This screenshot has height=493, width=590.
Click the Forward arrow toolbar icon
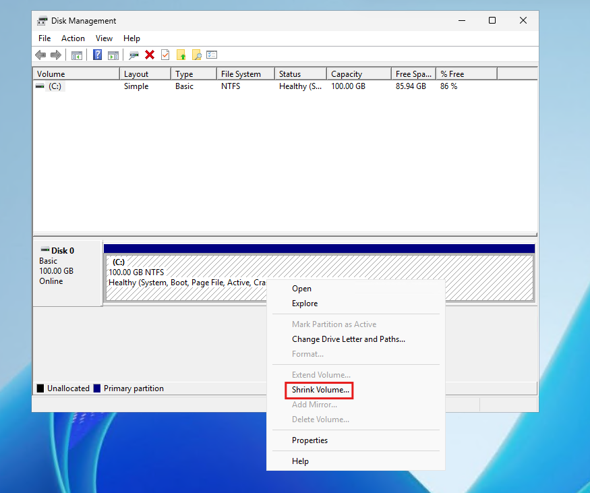click(55, 55)
